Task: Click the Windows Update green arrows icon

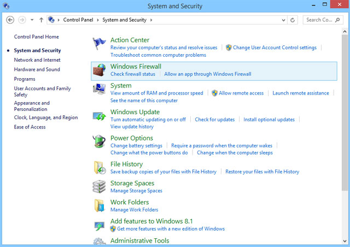Action: tap(100, 116)
